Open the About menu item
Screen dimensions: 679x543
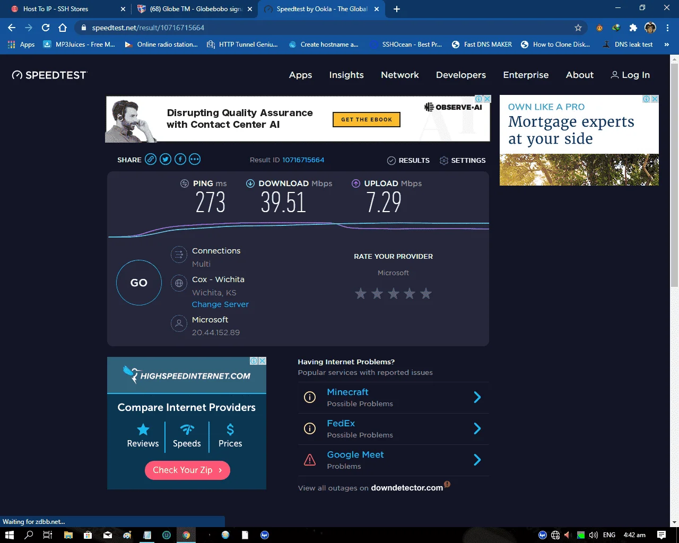click(x=580, y=75)
